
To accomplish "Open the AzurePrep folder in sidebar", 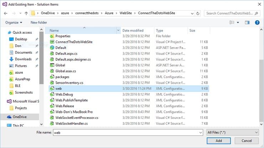I will click(x=22, y=79).
